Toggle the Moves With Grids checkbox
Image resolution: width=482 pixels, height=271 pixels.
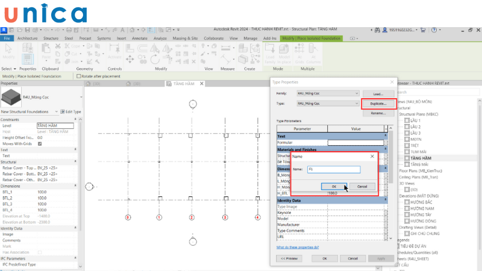click(x=40, y=144)
